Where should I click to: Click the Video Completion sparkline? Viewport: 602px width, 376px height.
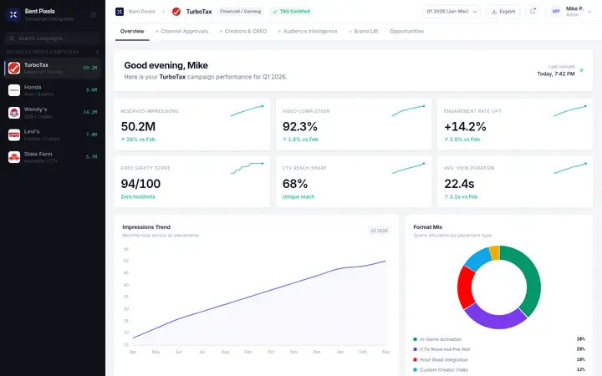(x=408, y=111)
